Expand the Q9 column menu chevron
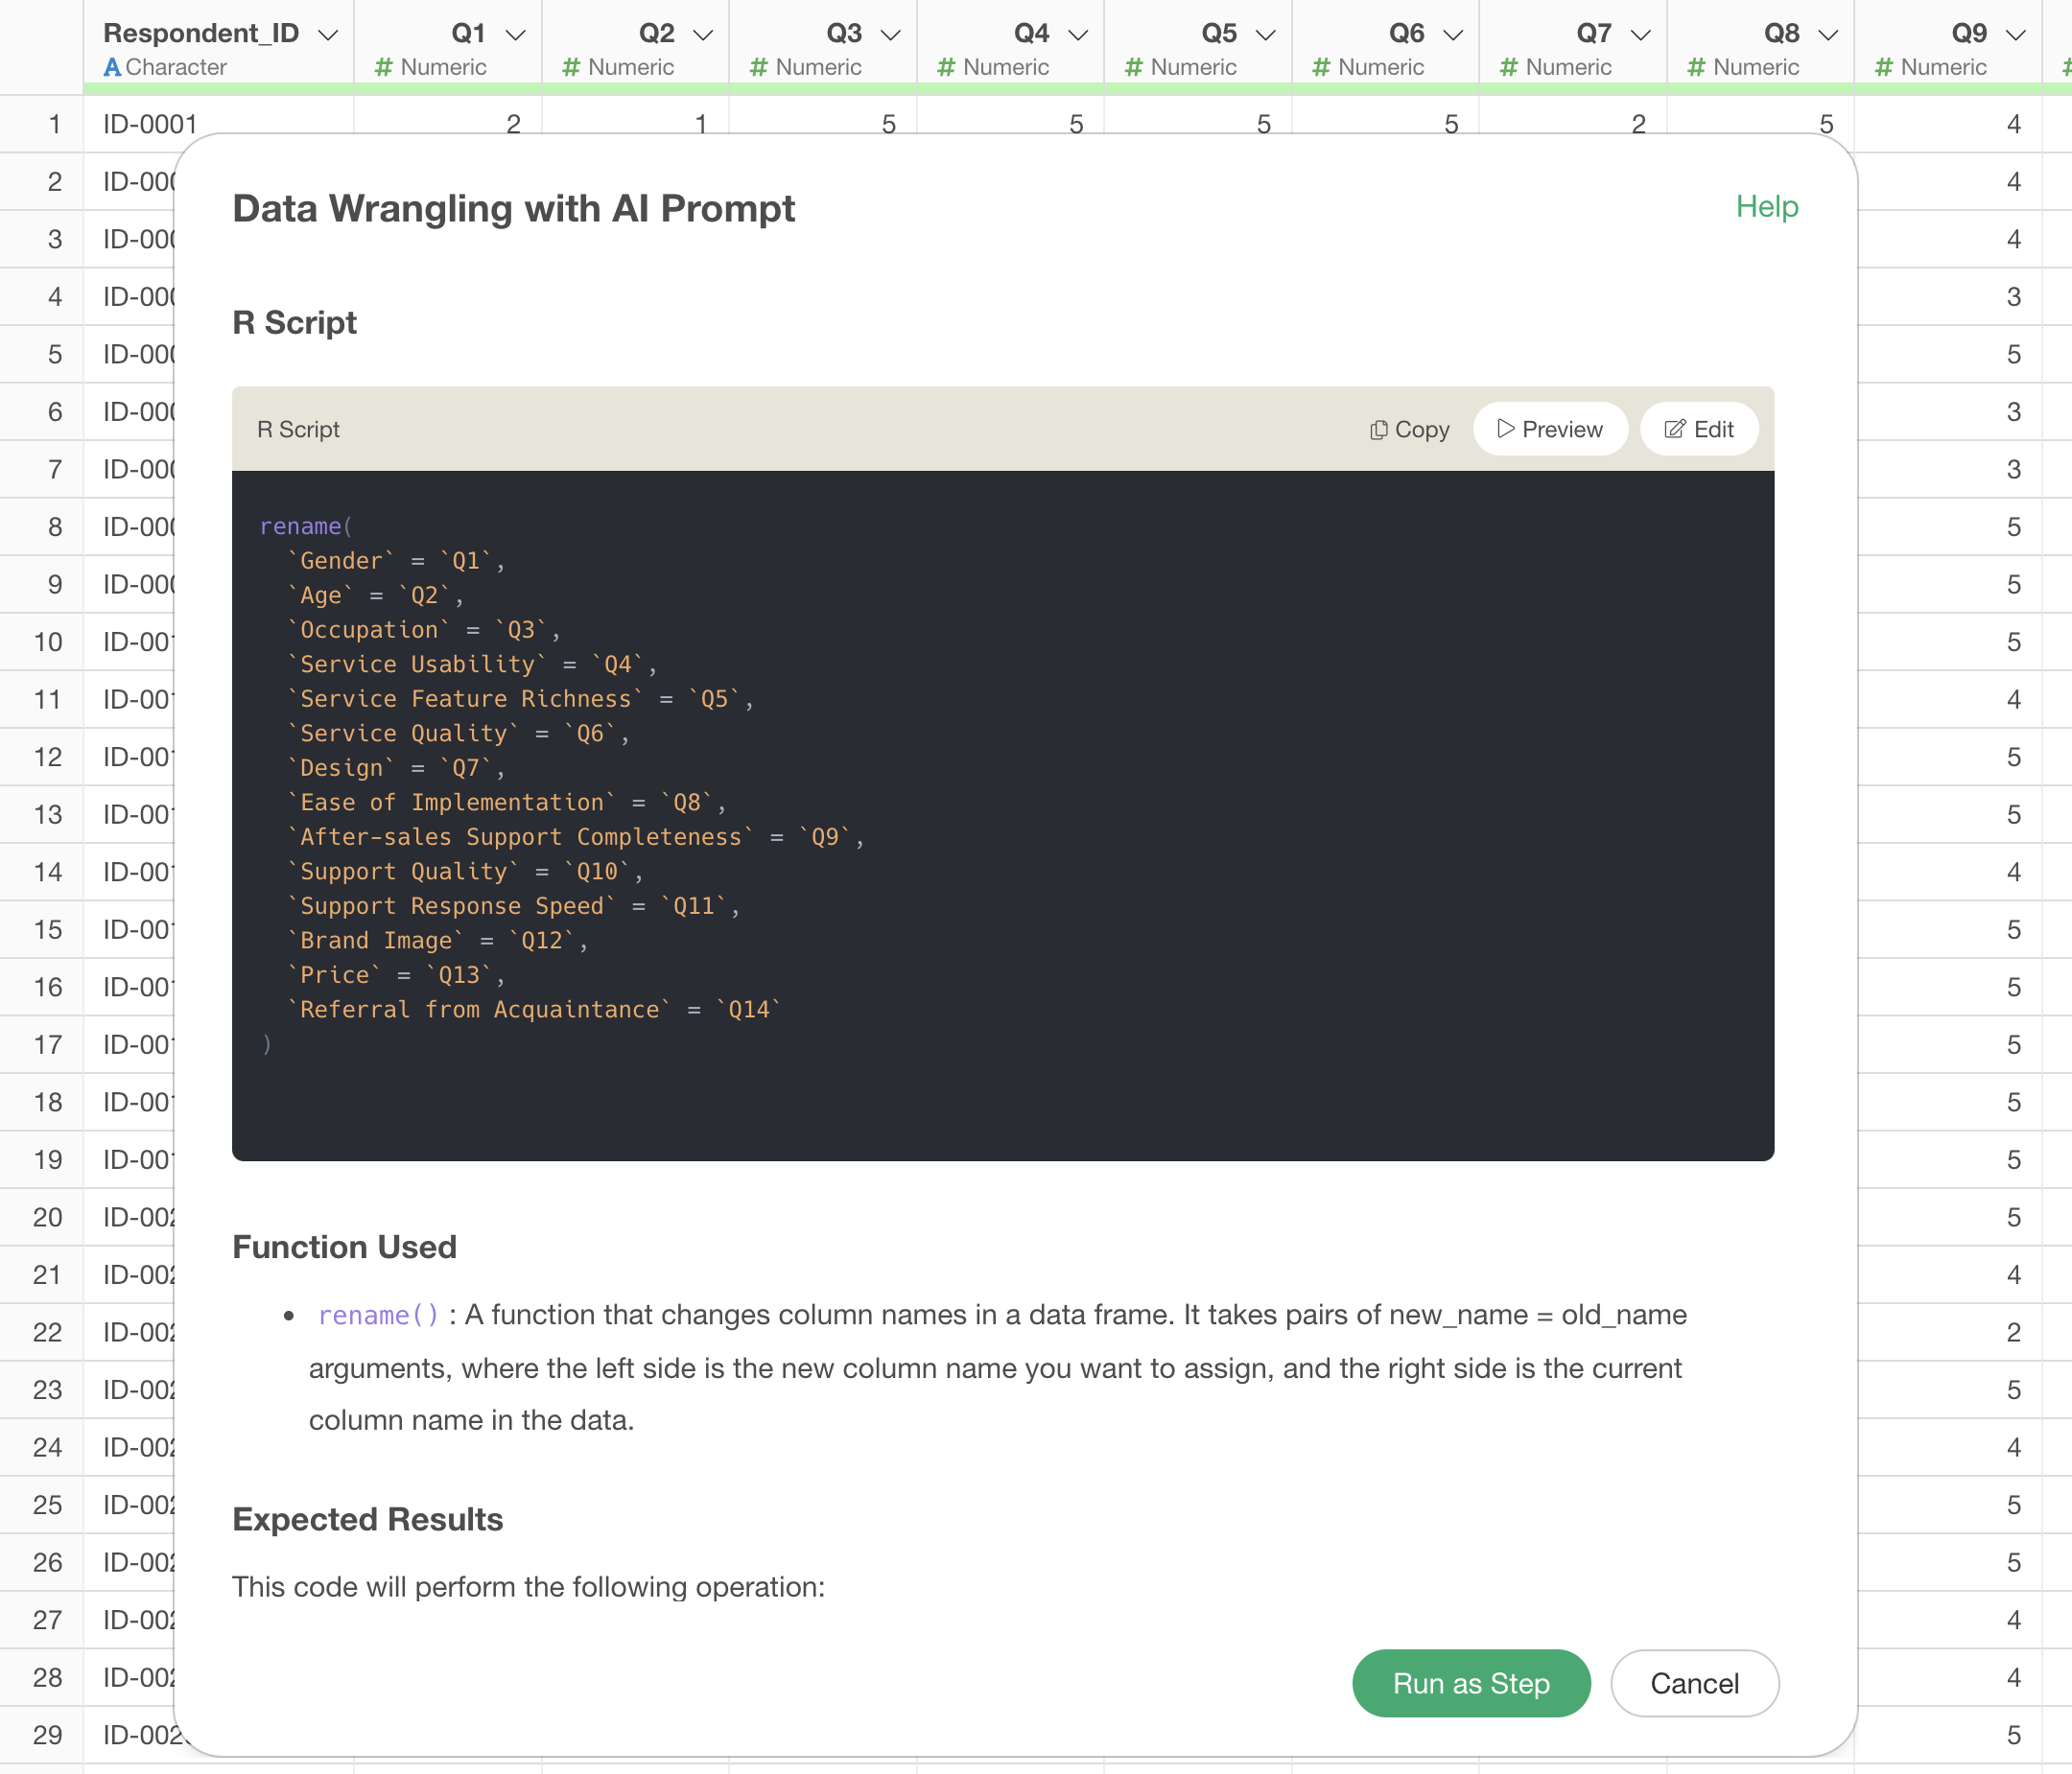The height and width of the screenshot is (1774, 2072). [x=2015, y=34]
